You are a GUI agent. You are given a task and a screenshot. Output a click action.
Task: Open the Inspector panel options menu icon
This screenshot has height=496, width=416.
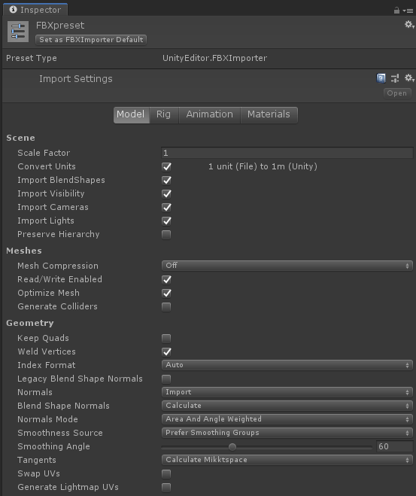pos(408,11)
